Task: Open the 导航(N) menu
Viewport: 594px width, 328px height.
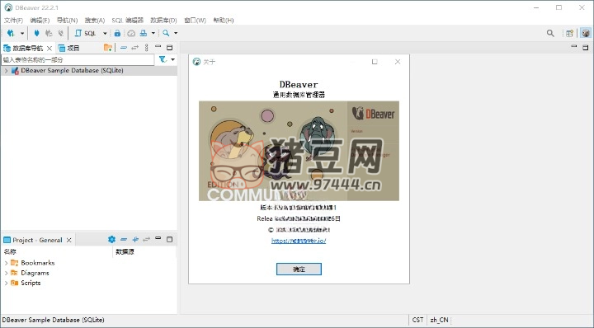Action: coord(67,20)
